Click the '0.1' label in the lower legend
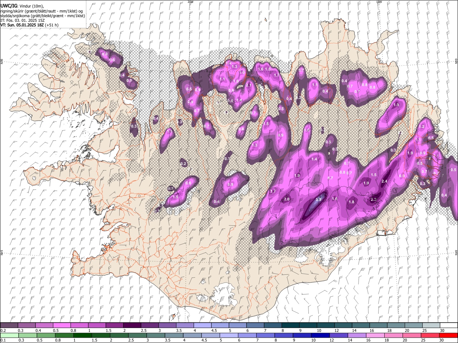The image size is (458, 343). tap(3, 340)
